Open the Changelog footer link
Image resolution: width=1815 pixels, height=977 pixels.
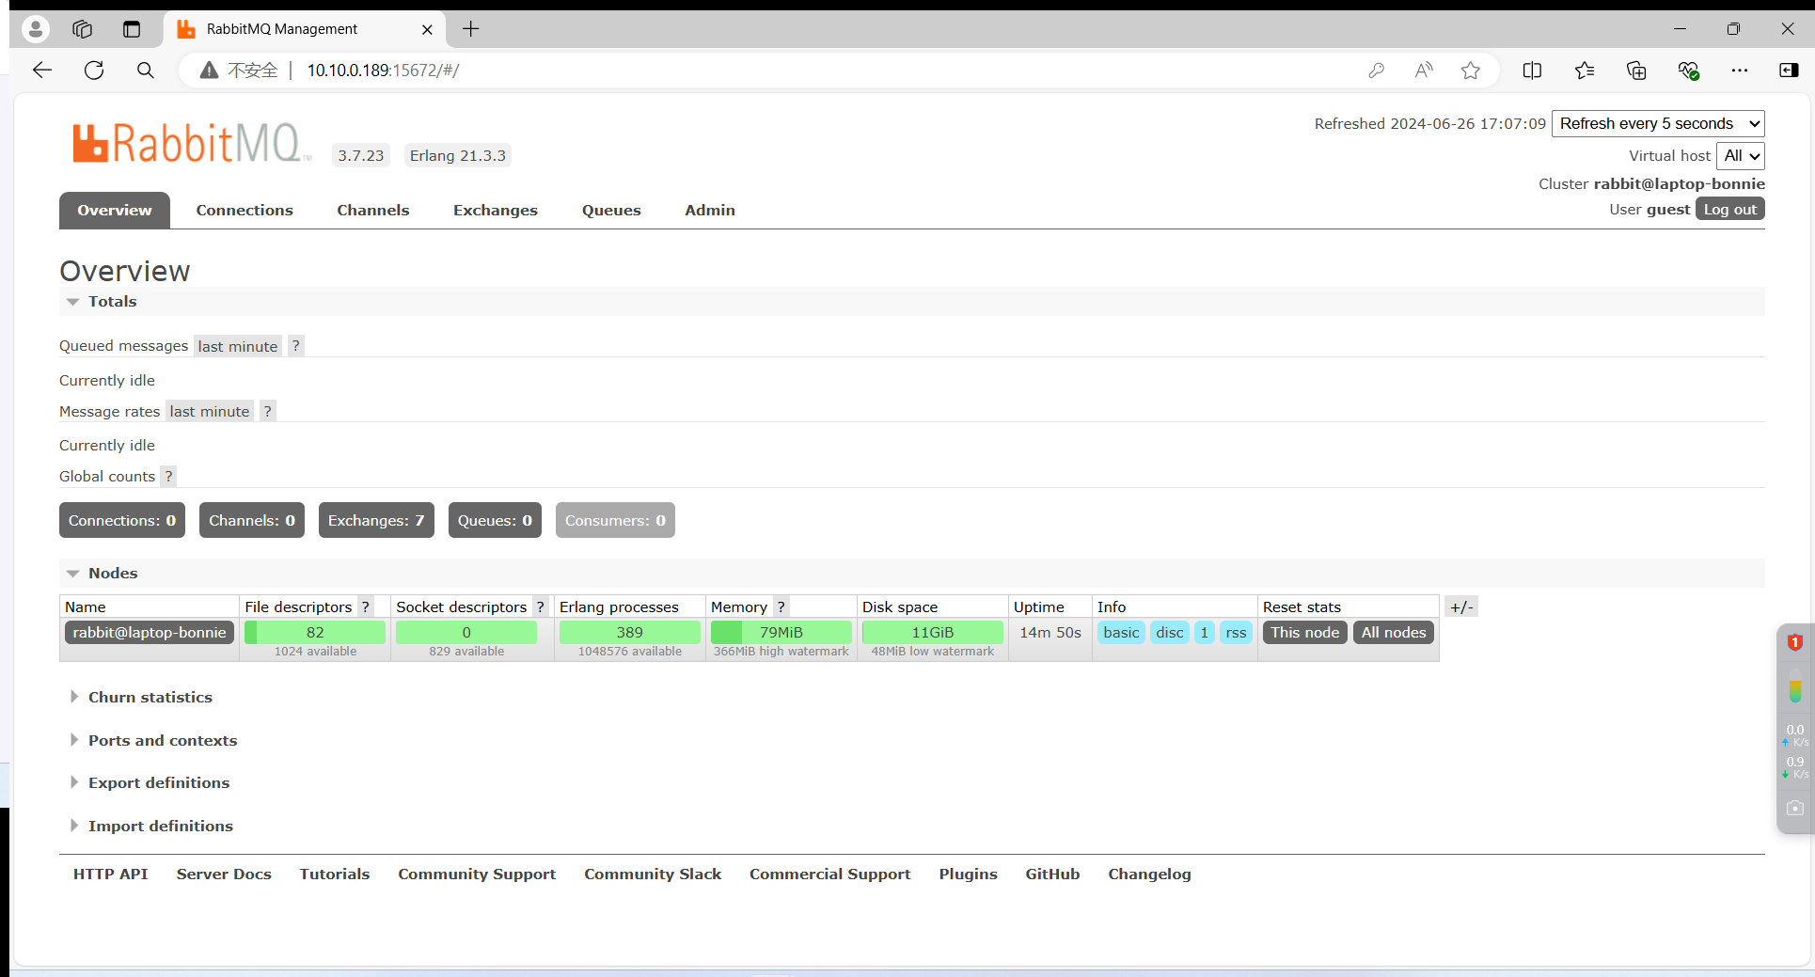[x=1149, y=874]
